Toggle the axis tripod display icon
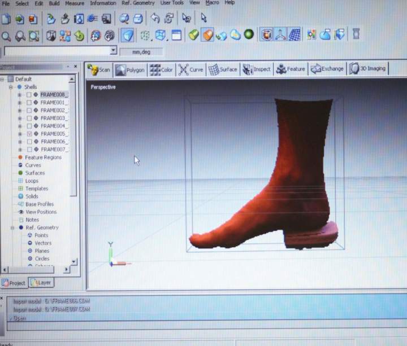This screenshot has width=407, height=346. [x=280, y=34]
